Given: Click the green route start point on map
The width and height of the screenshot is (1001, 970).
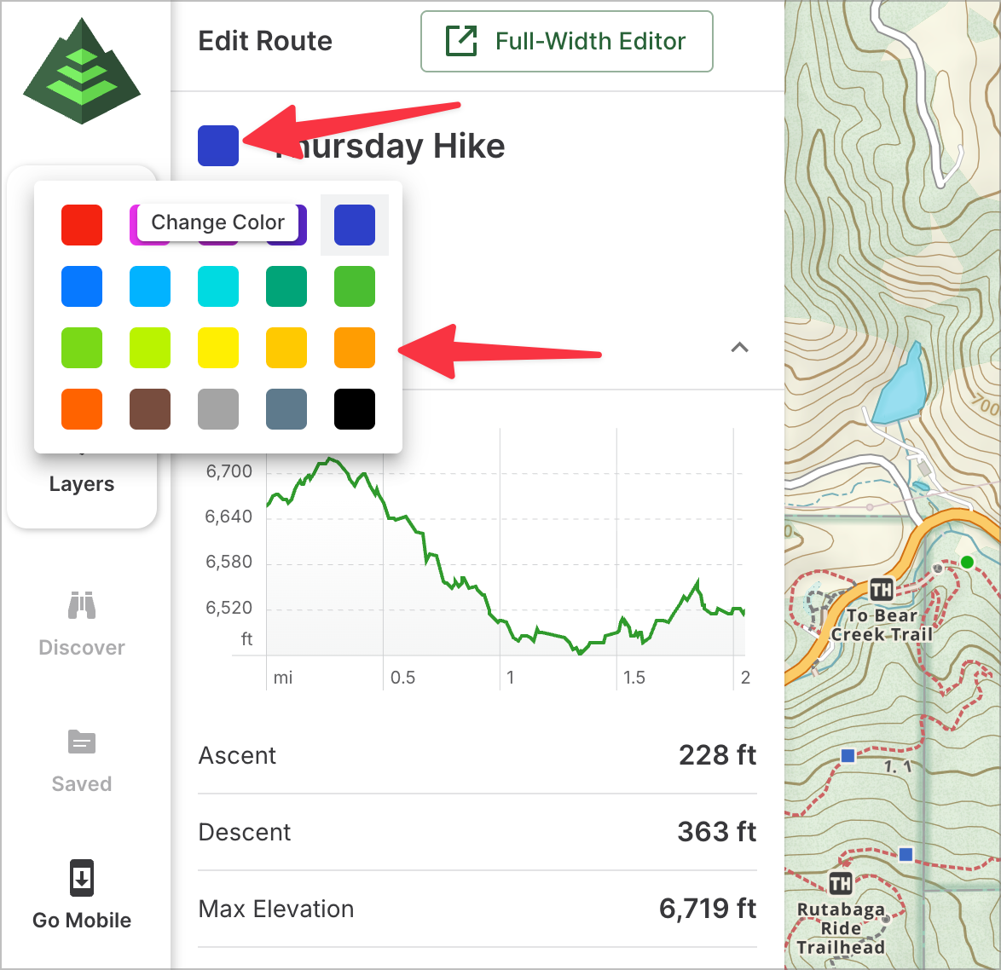Looking at the screenshot, I should (x=967, y=562).
